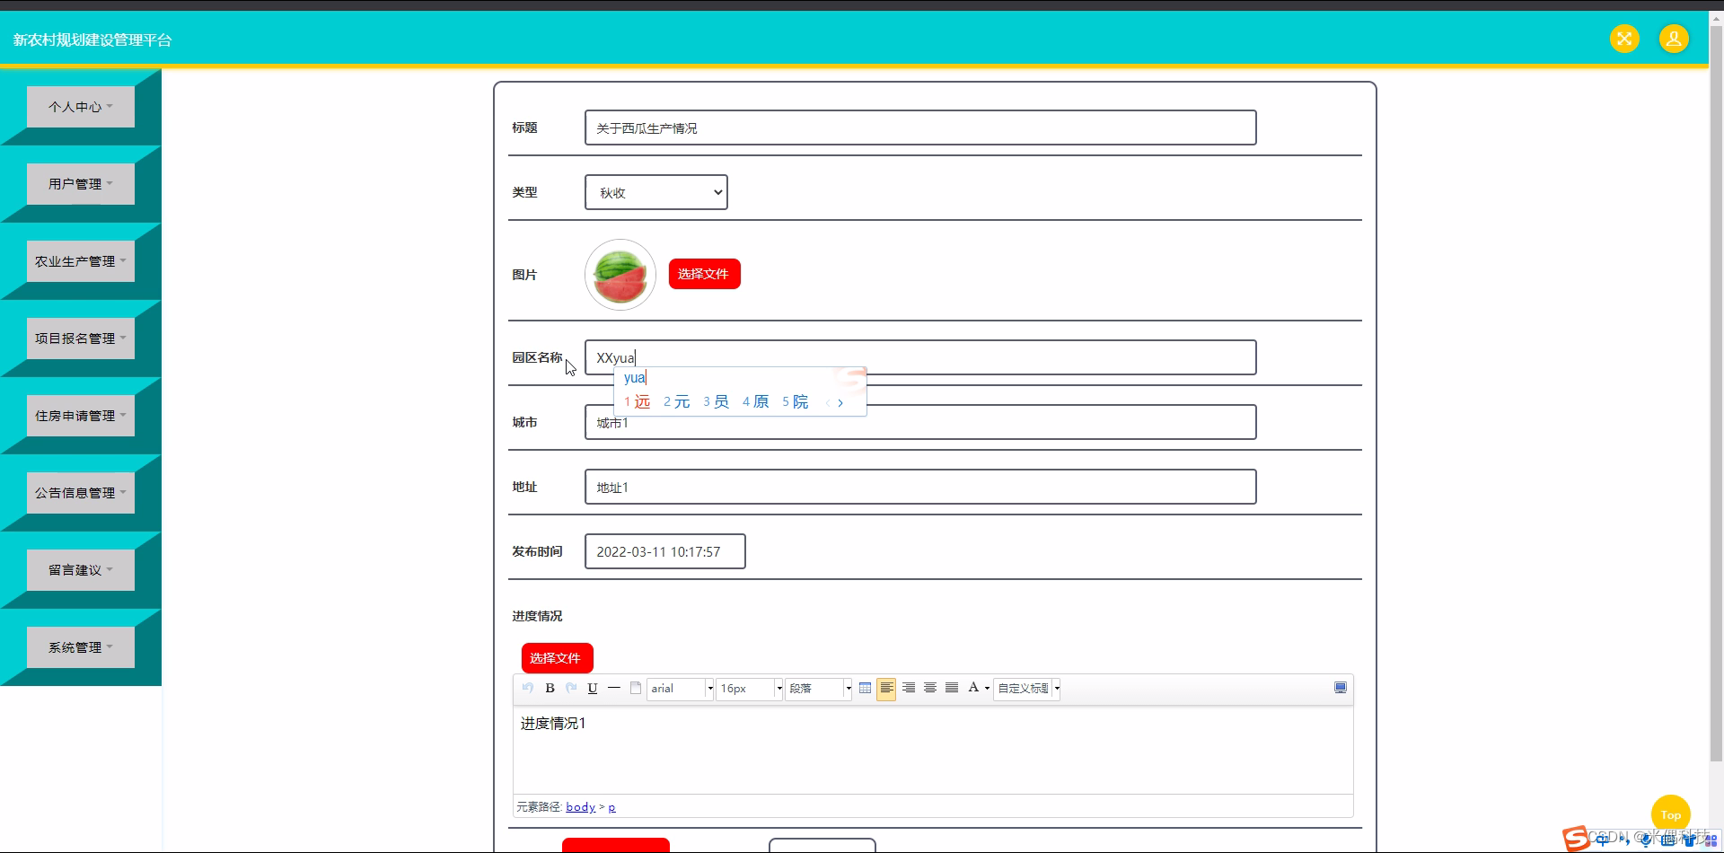Click the body link in element path
Image resolution: width=1724 pixels, height=853 pixels.
(581, 807)
